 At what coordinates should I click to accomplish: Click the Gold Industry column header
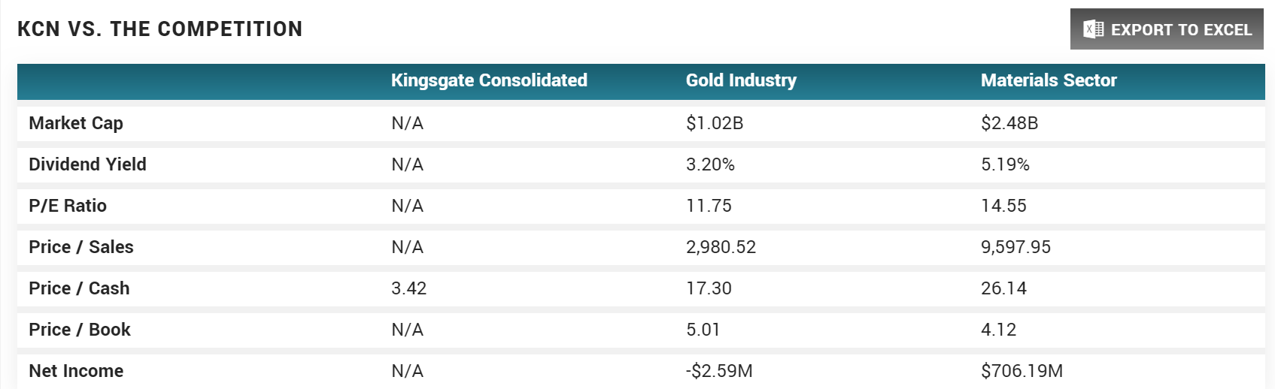pos(741,80)
